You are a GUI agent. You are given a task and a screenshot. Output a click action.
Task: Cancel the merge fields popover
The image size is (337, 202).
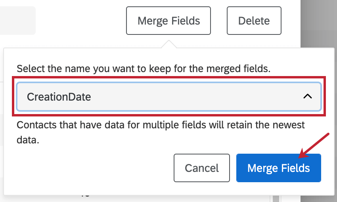[201, 168]
